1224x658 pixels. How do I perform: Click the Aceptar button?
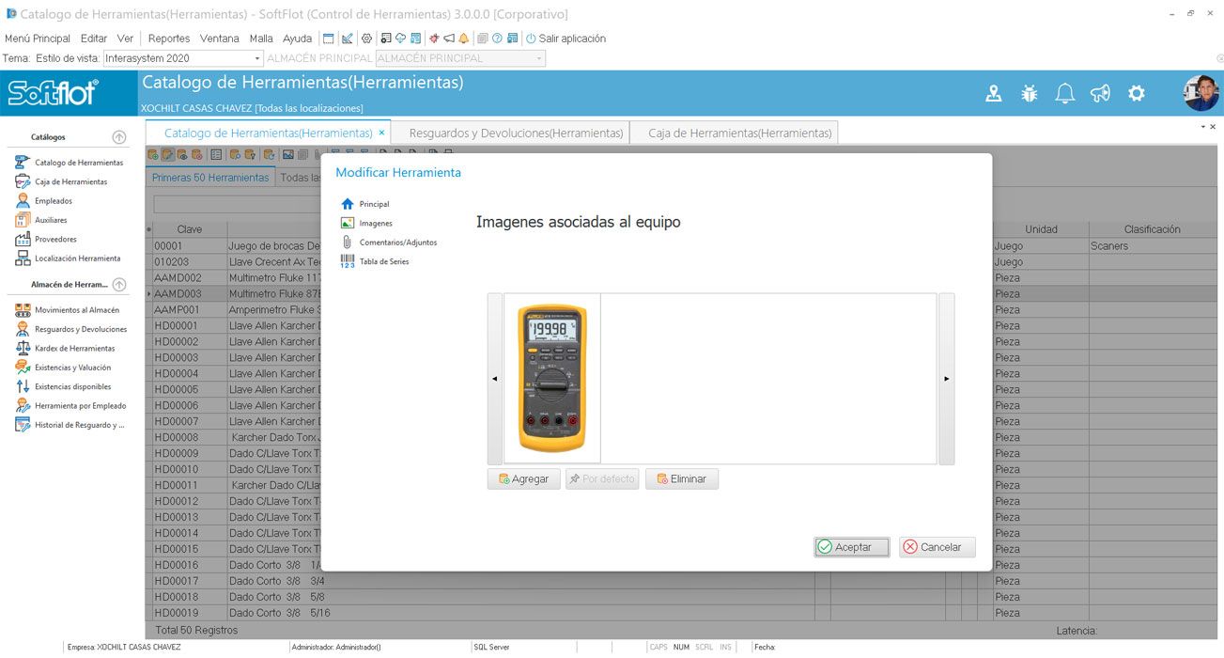(x=851, y=547)
